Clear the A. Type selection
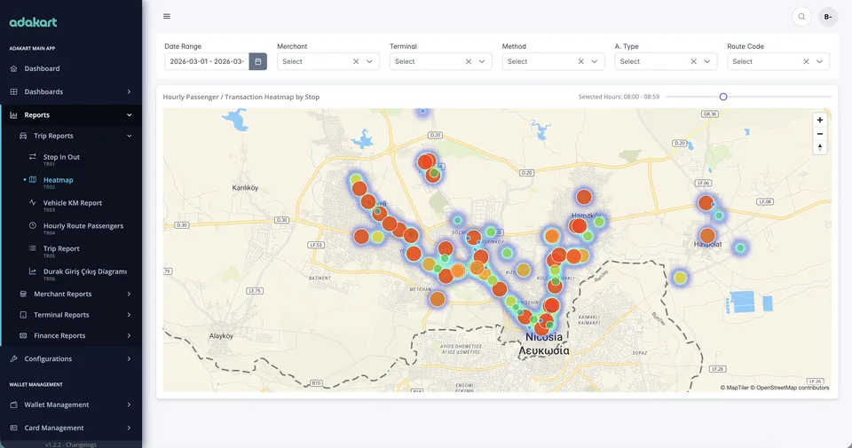Image resolution: width=852 pixels, height=448 pixels. pos(694,61)
